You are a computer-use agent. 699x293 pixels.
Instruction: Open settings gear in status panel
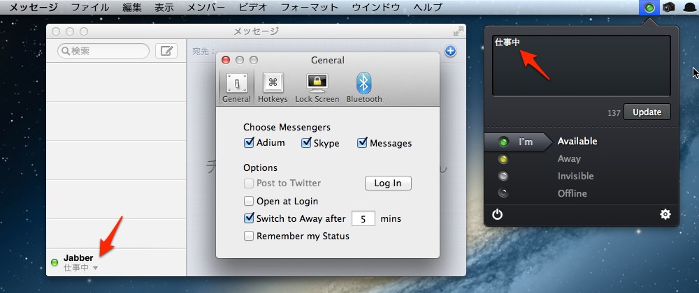(665, 215)
